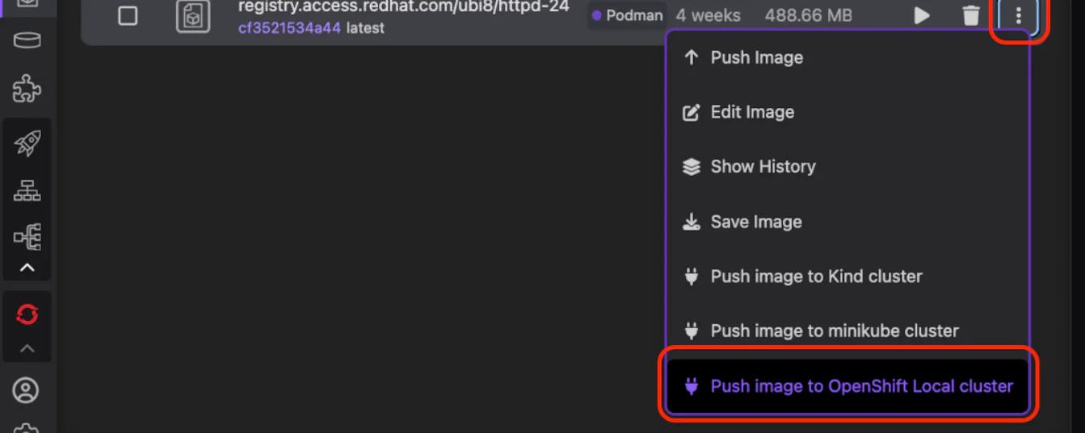Viewport: 1085px width, 433px height.
Task: Select the httpd-24 image checkbox
Action: click(x=128, y=15)
